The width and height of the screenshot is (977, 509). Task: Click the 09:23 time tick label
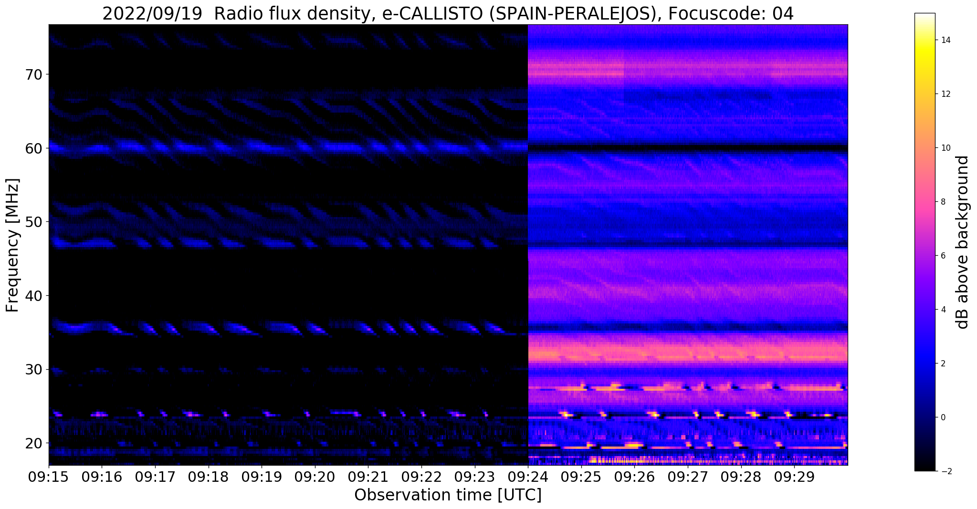[x=474, y=477]
